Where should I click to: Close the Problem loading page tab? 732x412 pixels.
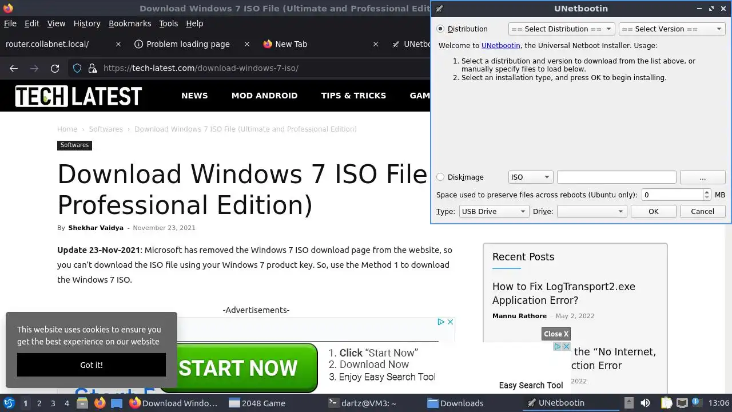coord(247,44)
